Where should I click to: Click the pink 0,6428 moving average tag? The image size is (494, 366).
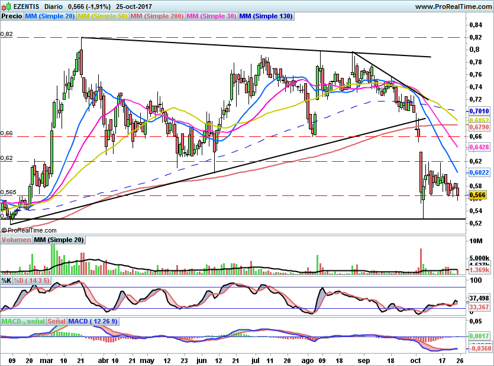point(478,147)
